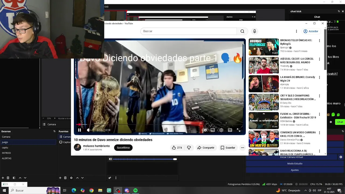Open options for ASÍ ES EL CECOT video

[x=319, y=59]
